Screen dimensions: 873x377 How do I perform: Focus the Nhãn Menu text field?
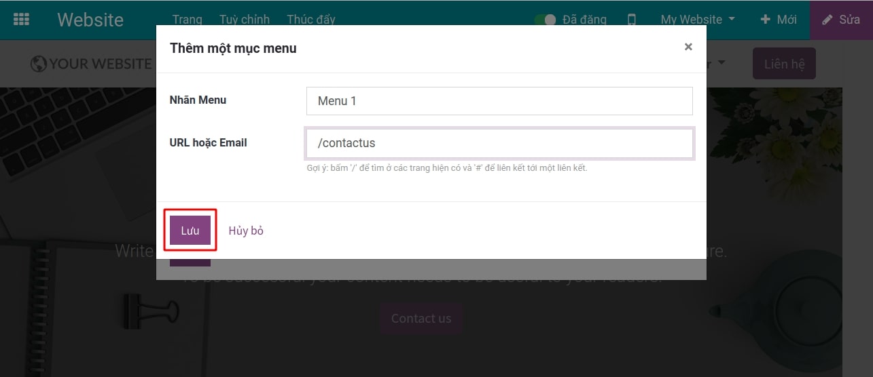(x=499, y=101)
